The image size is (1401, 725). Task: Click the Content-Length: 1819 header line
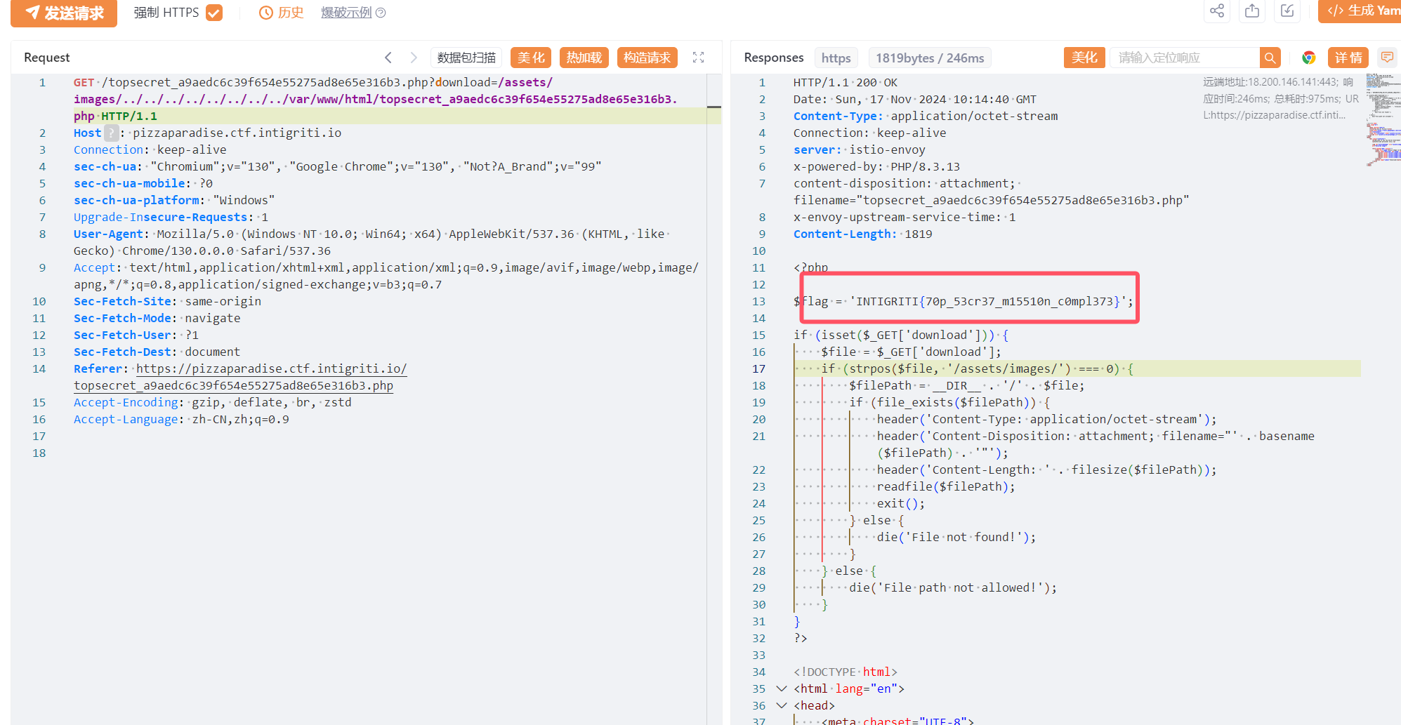coord(863,234)
